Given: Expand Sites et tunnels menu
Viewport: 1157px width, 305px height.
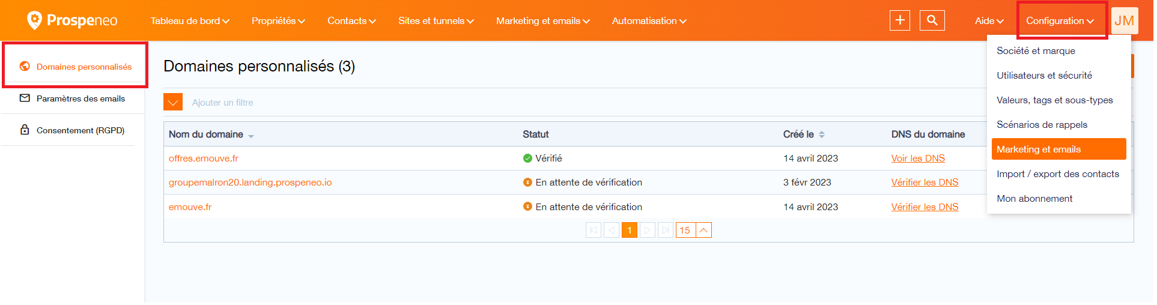Looking at the screenshot, I should click(436, 20).
